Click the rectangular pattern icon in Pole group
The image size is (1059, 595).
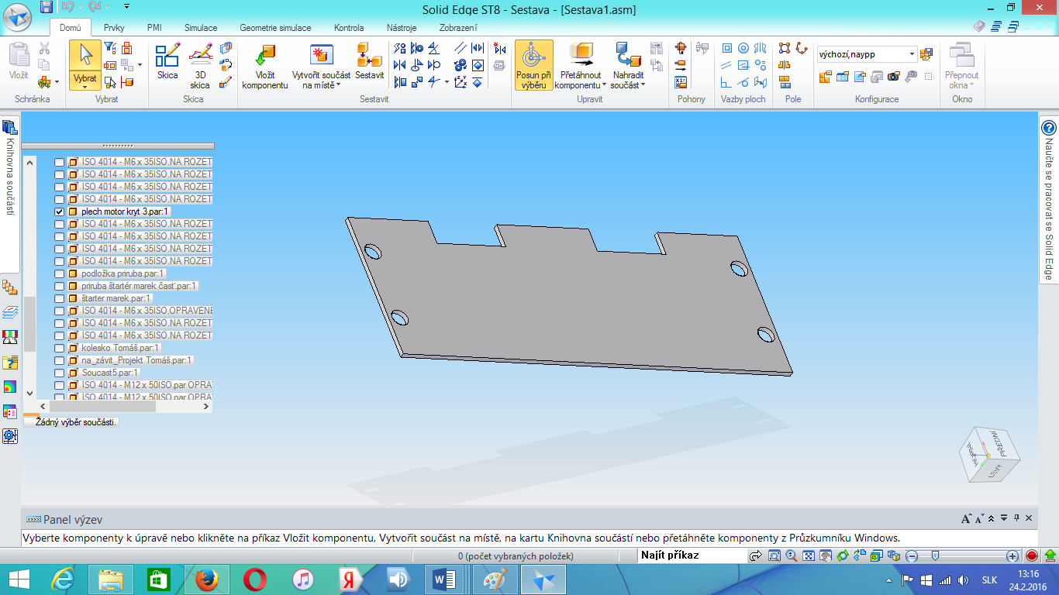click(785, 48)
